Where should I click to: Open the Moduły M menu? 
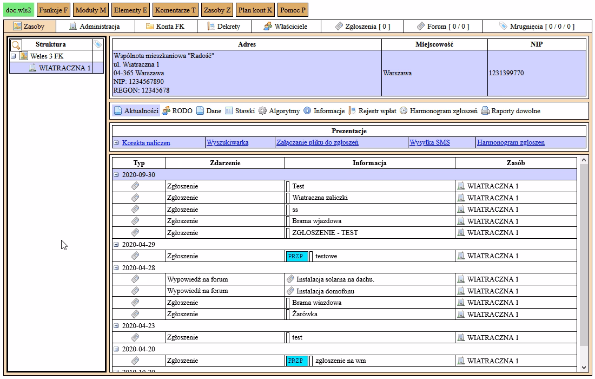[x=91, y=10]
